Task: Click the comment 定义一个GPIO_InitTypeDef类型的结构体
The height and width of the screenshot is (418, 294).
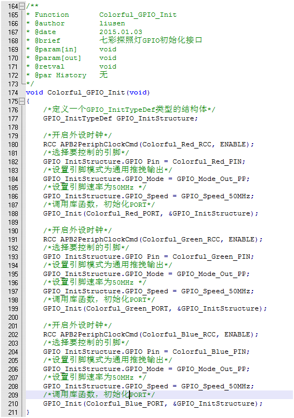Action: coord(129,109)
